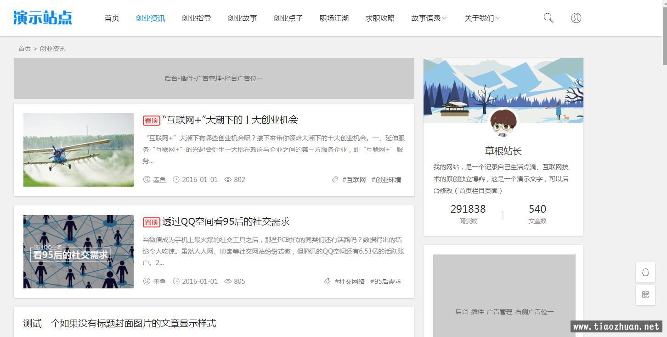The image size is (667, 337).
Task: Click the tag icon beside #互联网
Action: coord(334,180)
